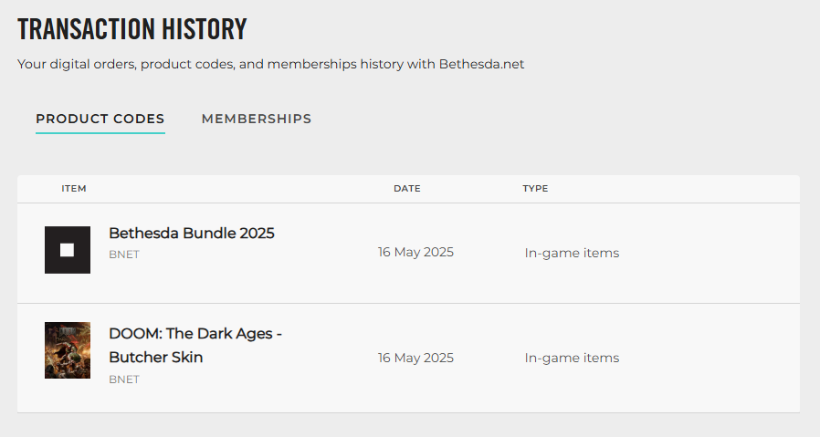Screen dimensions: 820x437
Task: Click the BNET label under Bethesda Bundle 2025
Action: [x=124, y=255]
